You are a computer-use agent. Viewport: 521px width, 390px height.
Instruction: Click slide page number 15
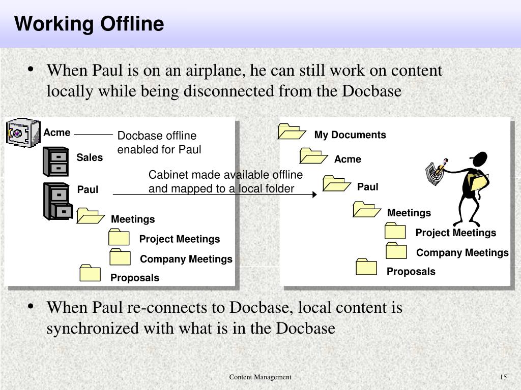pos(503,377)
